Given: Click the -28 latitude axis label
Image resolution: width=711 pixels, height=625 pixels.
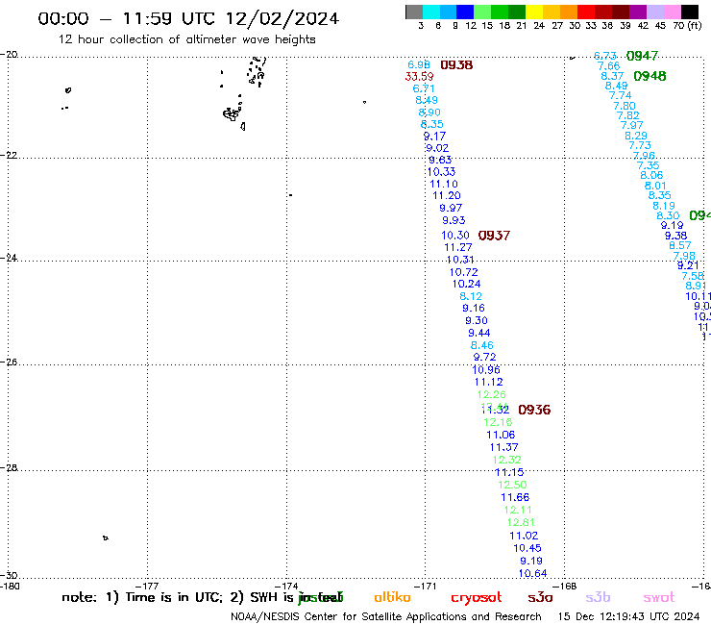Looking at the screenshot, I should pyautogui.click(x=9, y=468).
